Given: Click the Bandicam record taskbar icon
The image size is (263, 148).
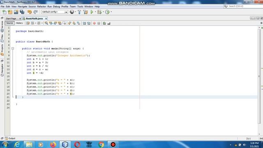Looking at the screenshot, I should (113, 144).
